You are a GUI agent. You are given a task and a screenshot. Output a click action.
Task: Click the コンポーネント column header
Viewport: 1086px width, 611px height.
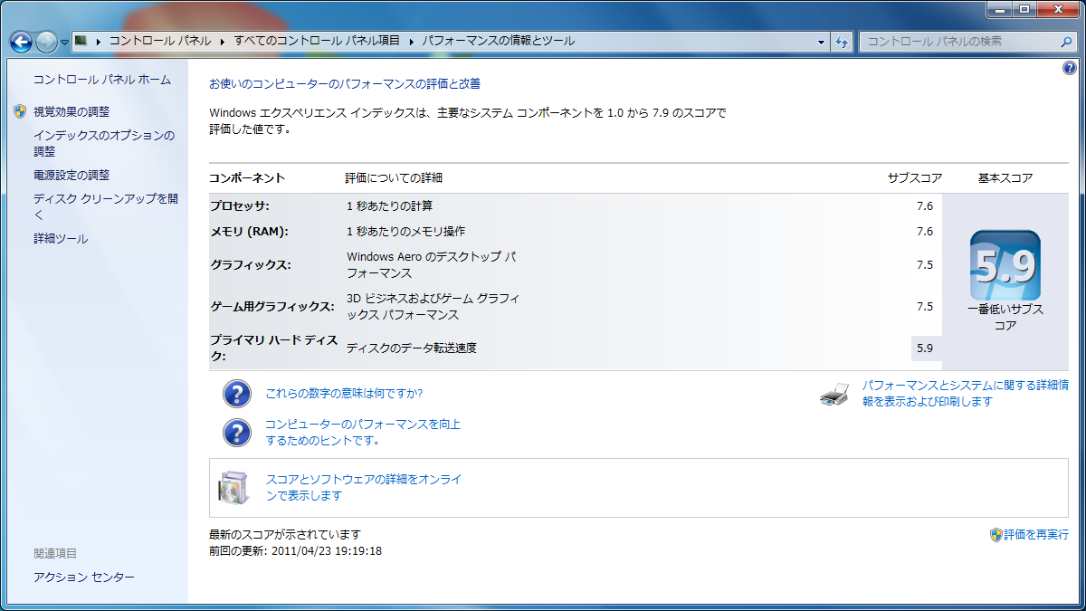pyautogui.click(x=247, y=177)
